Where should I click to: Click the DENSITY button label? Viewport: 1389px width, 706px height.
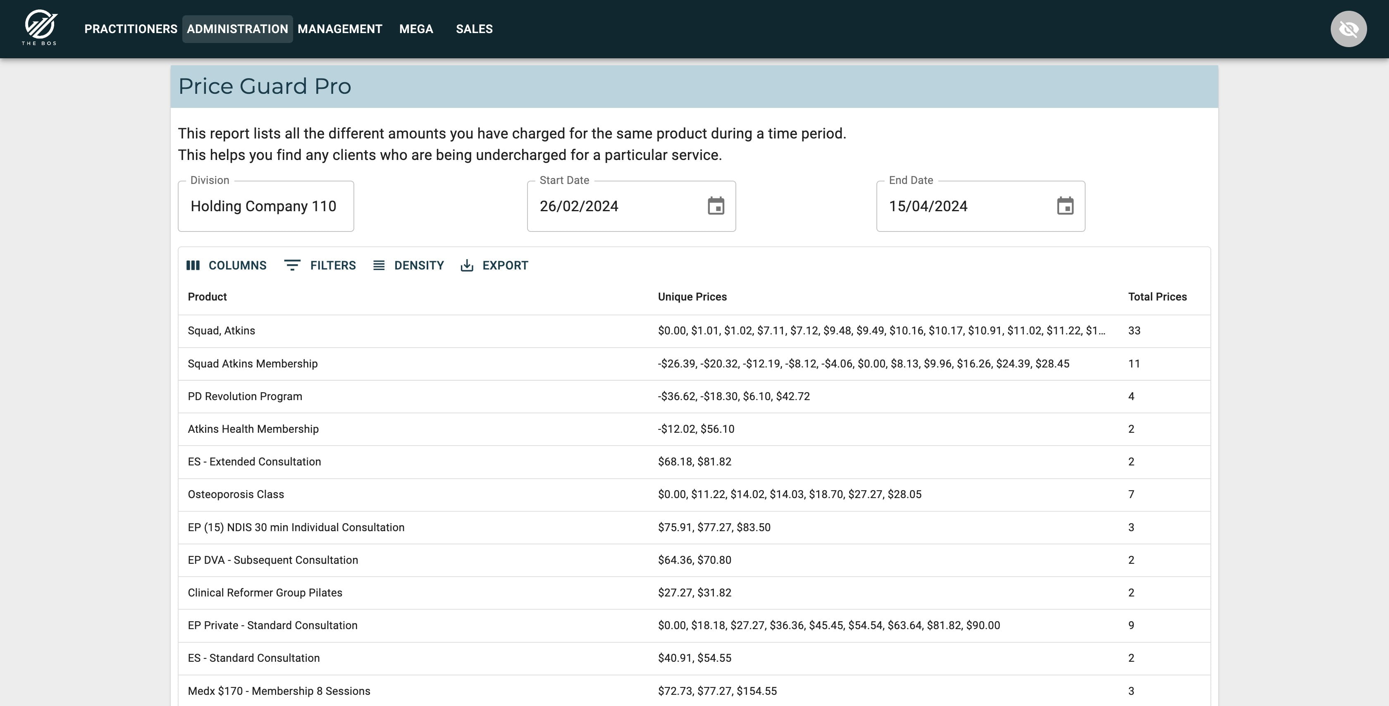click(x=419, y=265)
